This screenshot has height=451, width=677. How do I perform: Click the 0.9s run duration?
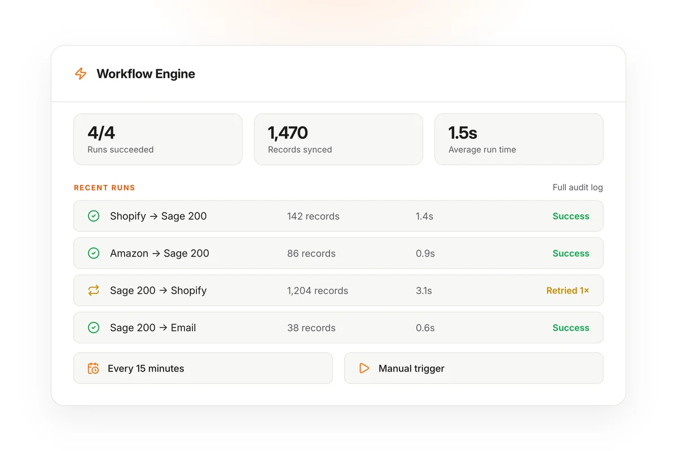425,253
